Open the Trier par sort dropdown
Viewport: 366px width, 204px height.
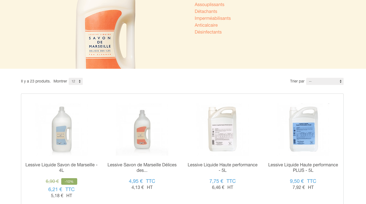pos(325,81)
